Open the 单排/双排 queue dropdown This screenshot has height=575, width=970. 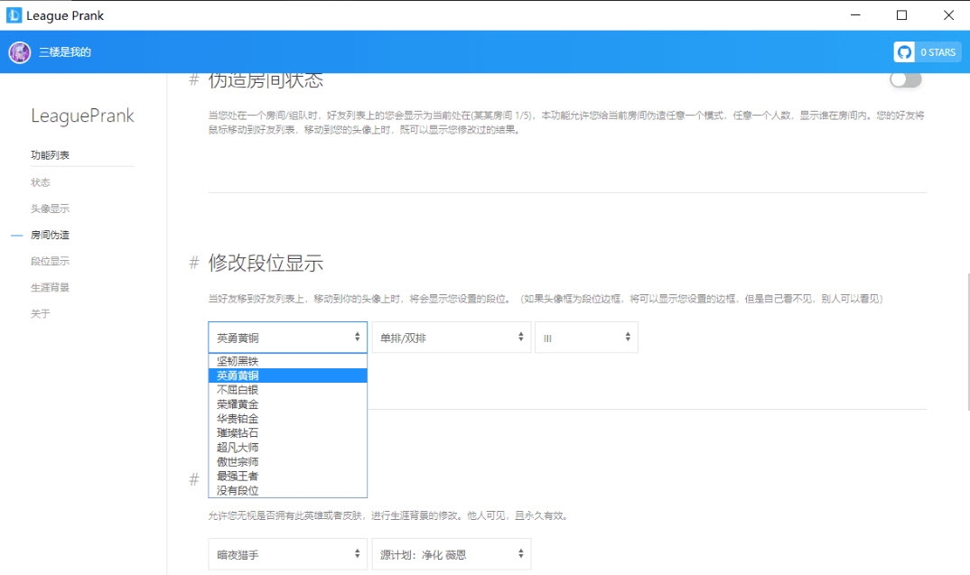click(452, 337)
